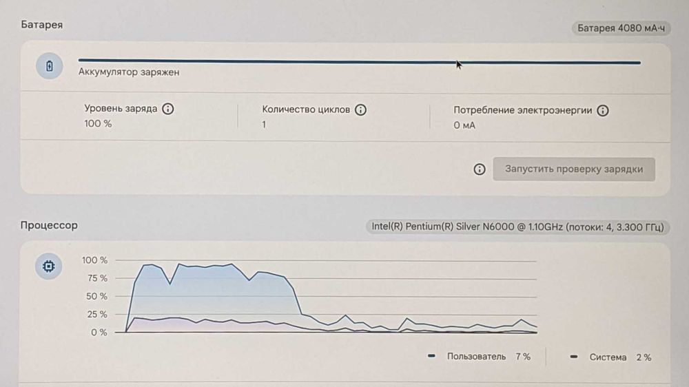Click the processor chip icon
The image size is (689, 387).
(x=48, y=266)
